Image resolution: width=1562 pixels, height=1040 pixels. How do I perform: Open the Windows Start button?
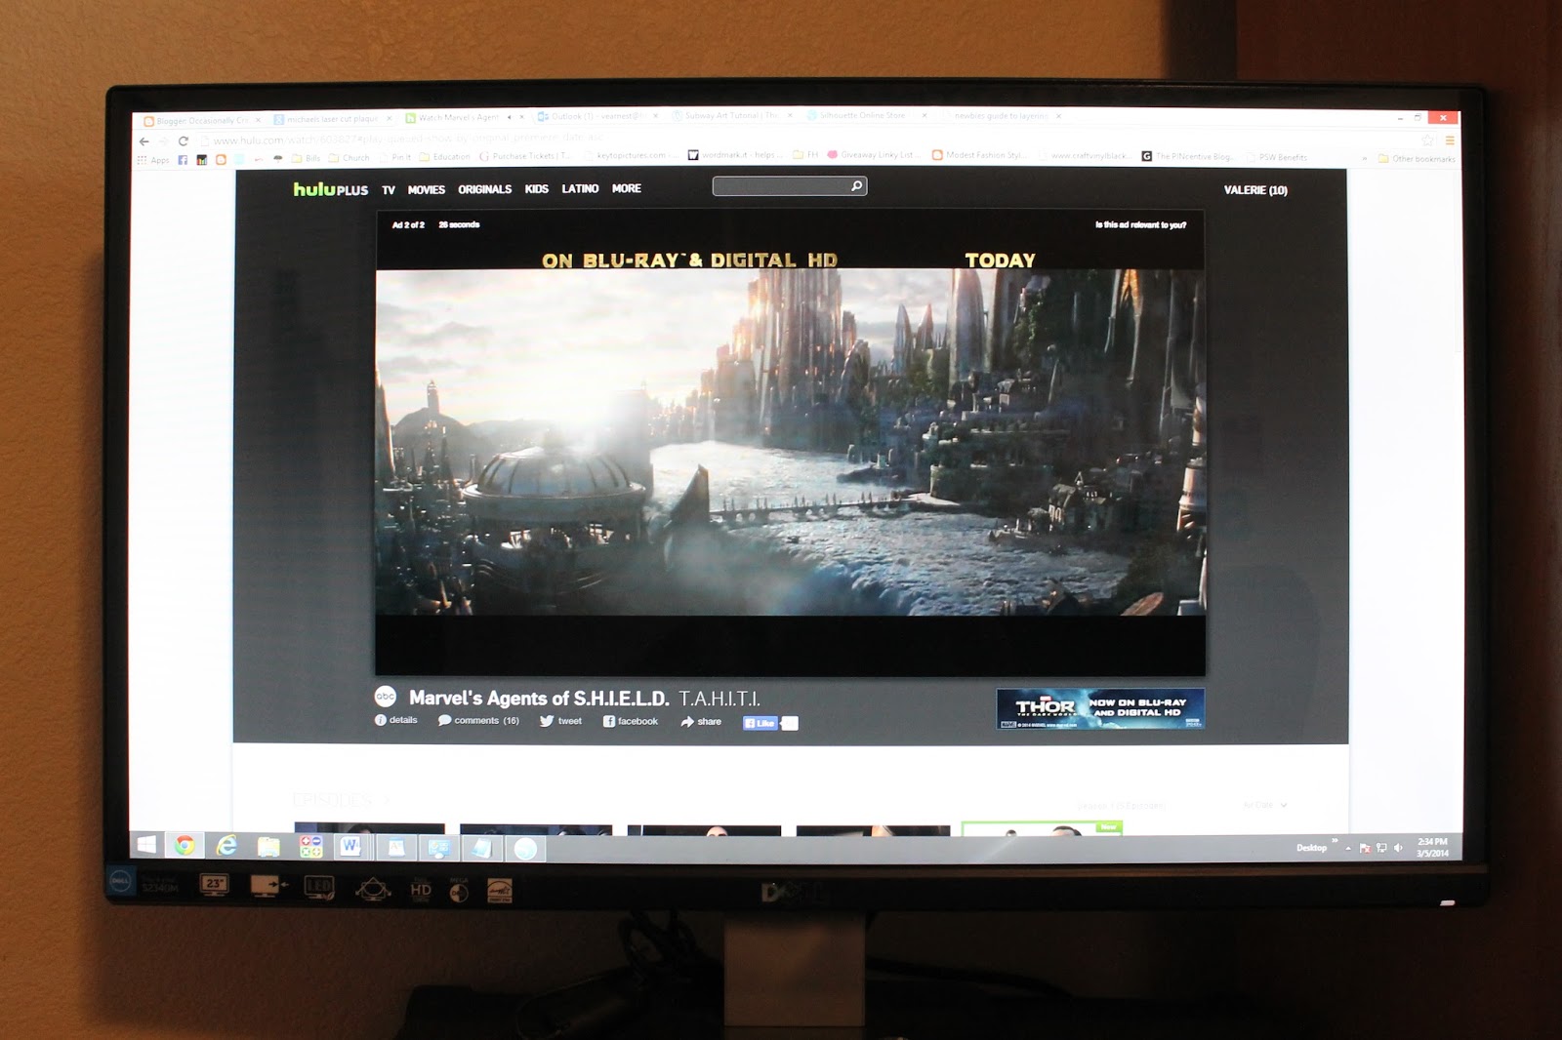[146, 844]
